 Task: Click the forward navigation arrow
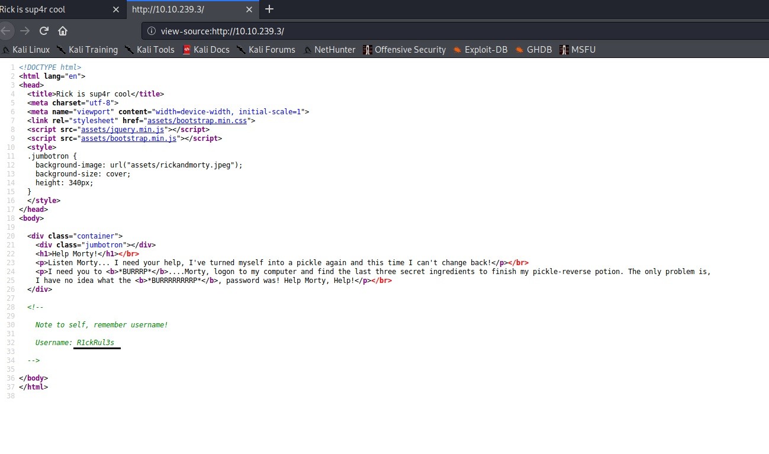point(24,31)
